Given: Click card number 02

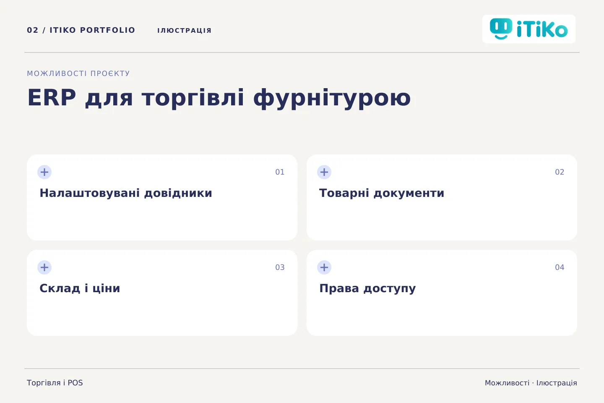Looking at the screenshot, I should [x=560, y=172].
